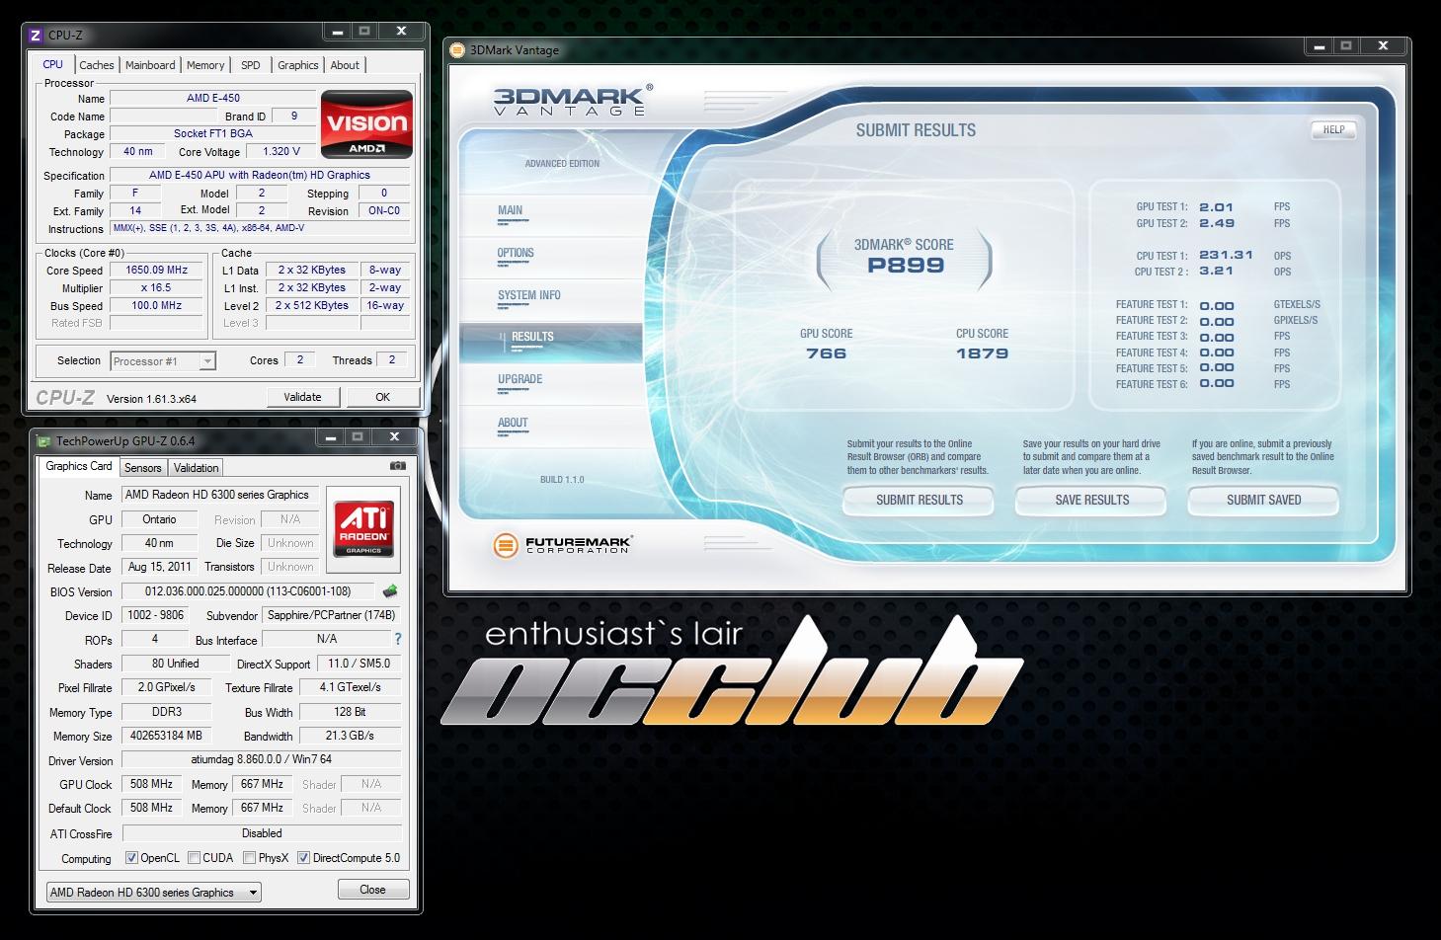The height and width of the screenshot is (940, 1441).
Task: Click the HELP button in 3DMark
Action: coord(1333,129)
